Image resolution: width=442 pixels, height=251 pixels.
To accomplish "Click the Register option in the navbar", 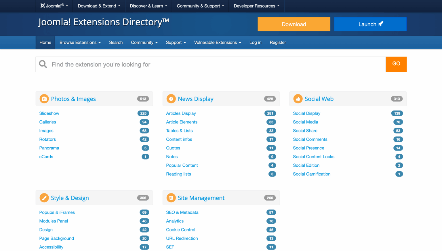I will pos(278,42).
